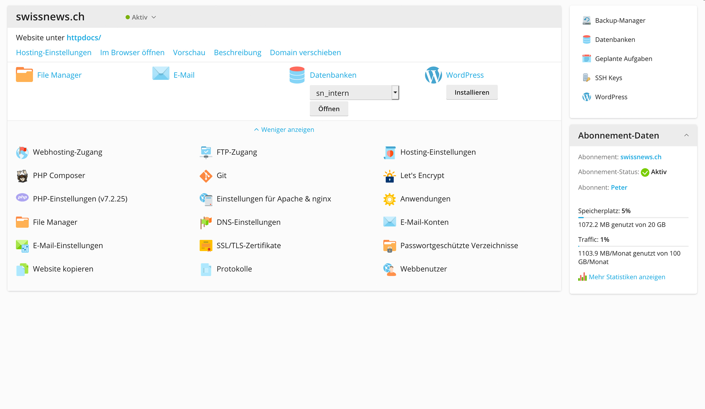Click the green Aktiv subscription status checkmark
Viewport: 705px width, 409px height.
pos(645,172)
